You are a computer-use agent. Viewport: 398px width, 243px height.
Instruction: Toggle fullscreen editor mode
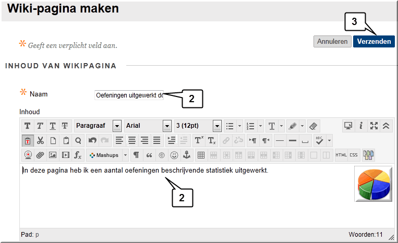(x=373, y=126)
